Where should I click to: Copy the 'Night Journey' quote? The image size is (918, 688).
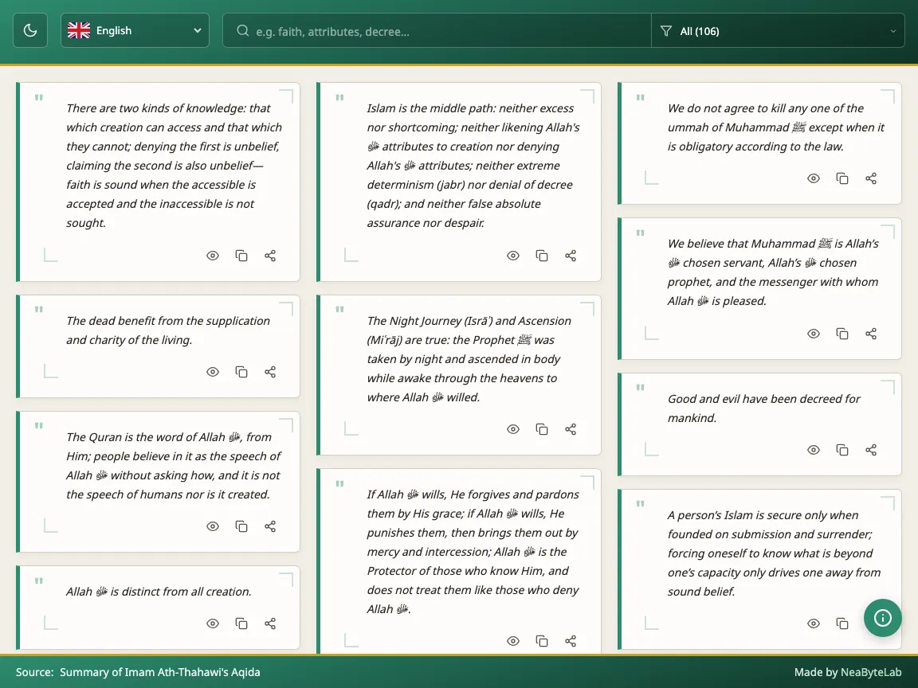(x=542, y=429)
